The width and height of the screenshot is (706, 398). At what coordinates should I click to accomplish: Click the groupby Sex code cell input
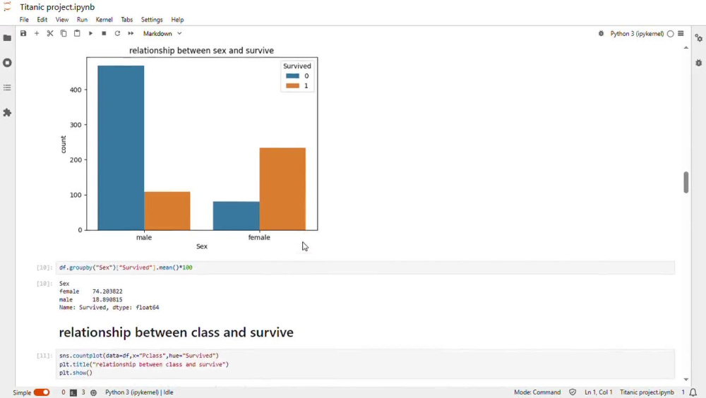point(365,267)
